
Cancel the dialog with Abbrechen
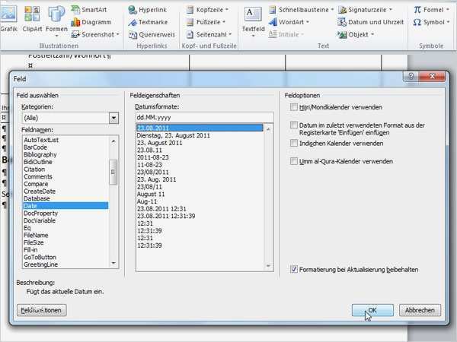(420, 310)
